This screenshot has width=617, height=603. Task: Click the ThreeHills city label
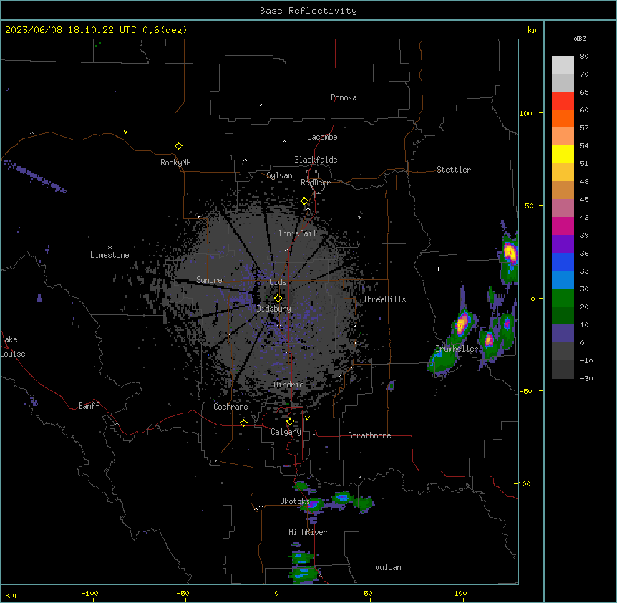384,299
